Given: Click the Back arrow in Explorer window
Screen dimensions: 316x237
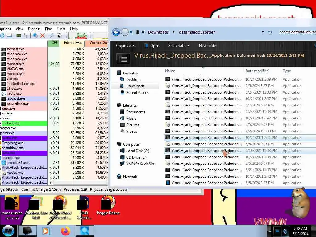Looking at the screenshot, I should coord(116,32).
